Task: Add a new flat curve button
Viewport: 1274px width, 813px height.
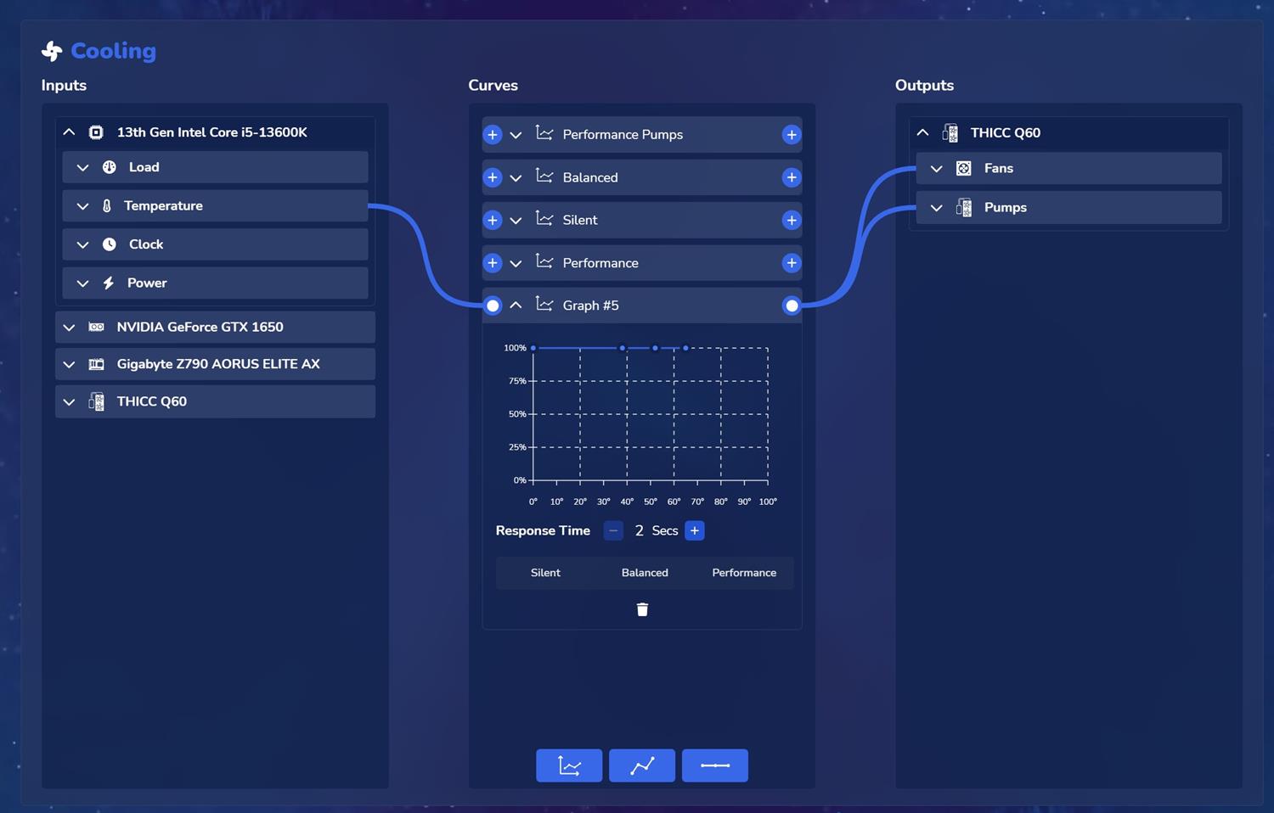Action: coord(715,765)
